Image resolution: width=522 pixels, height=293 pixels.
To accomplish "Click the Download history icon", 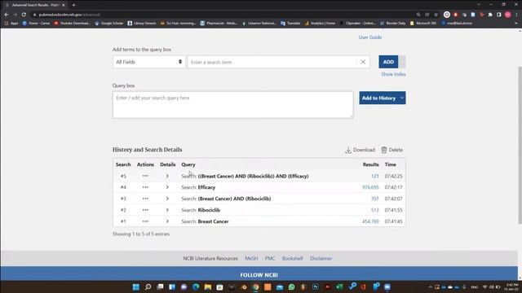I will click(348, 150).
